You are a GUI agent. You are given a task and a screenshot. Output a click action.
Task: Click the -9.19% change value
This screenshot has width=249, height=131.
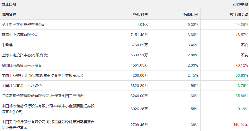pos(242,109)
